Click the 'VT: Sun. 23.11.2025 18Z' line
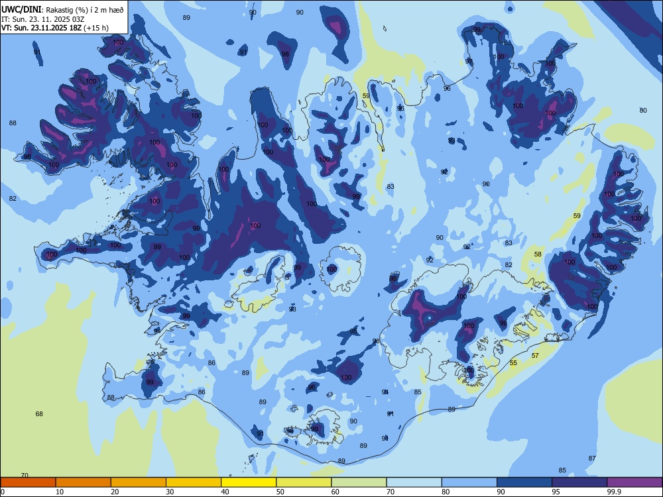The height and width of the screenshot is (497, 663). click(41, 28)
